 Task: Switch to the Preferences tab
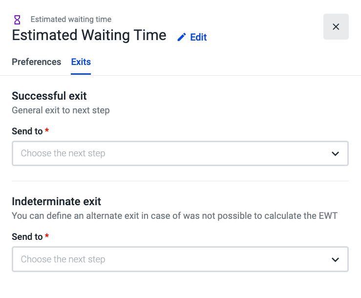[x=36, y=62]
